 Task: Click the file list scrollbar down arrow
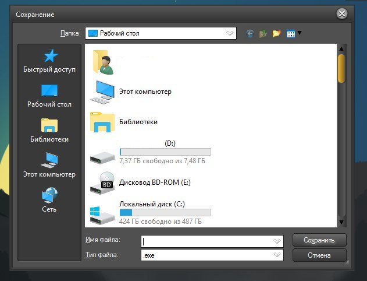coord(341,222)
